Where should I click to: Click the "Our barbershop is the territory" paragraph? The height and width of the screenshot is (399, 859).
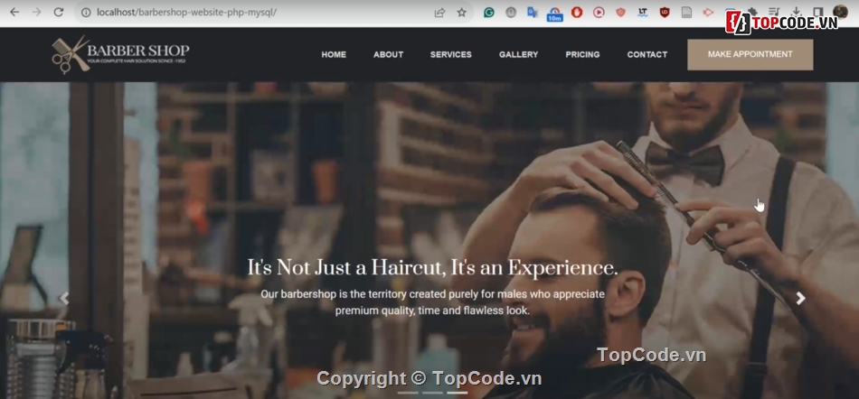(432, 302)
